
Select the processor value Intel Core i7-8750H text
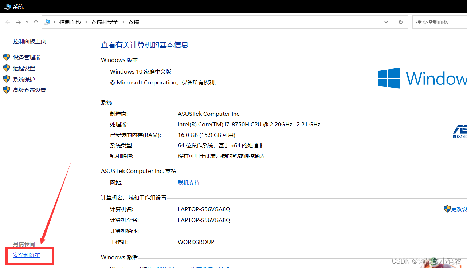tap(249, 124)
